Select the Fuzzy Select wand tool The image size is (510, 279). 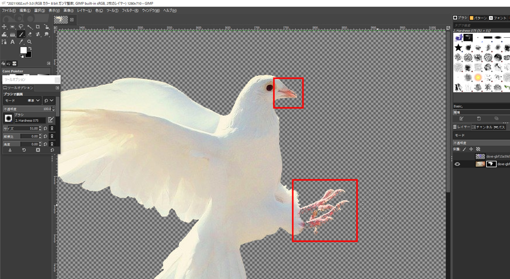30,27
